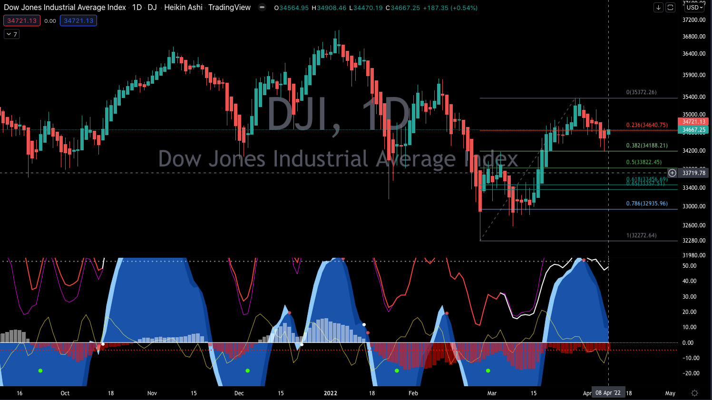The width and height of the screenshot is (712, 400).
Task: Click the 0.00 spread value
Action: [50, 21]
